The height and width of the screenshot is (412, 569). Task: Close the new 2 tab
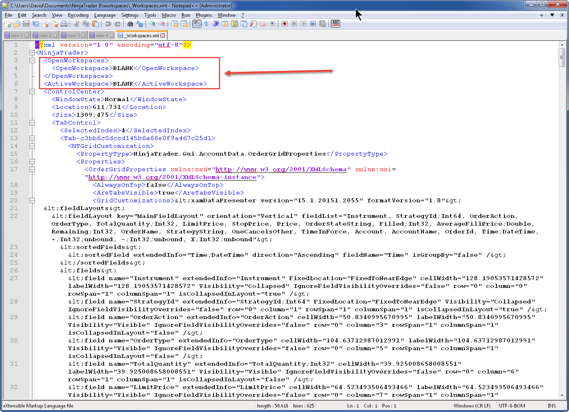55,36
